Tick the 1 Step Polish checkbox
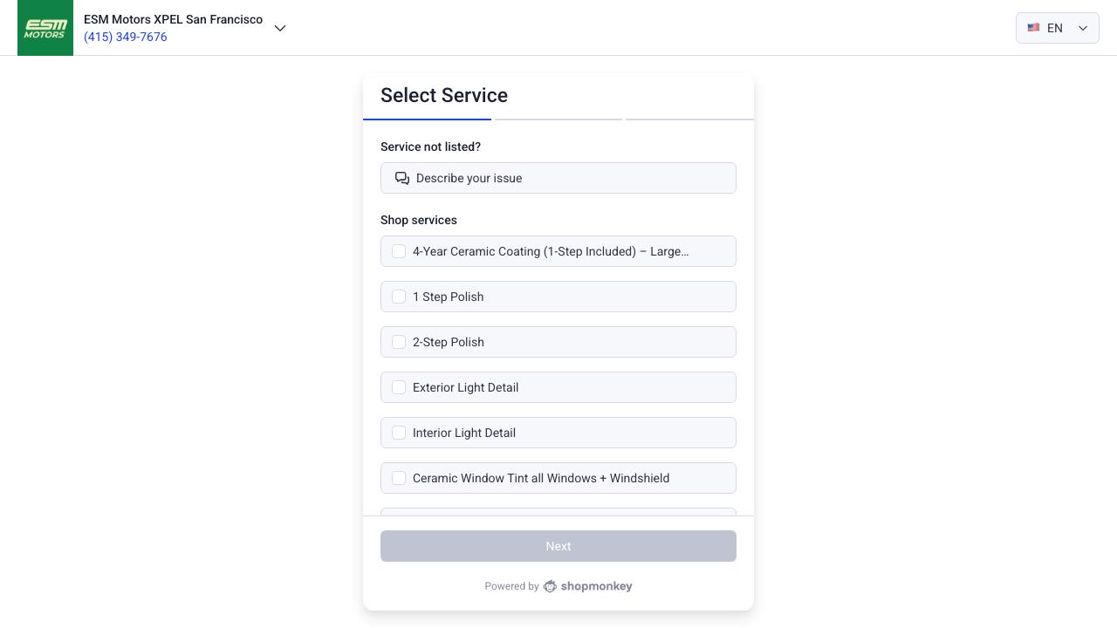The image size is (1117, 628). click(399, 297)
